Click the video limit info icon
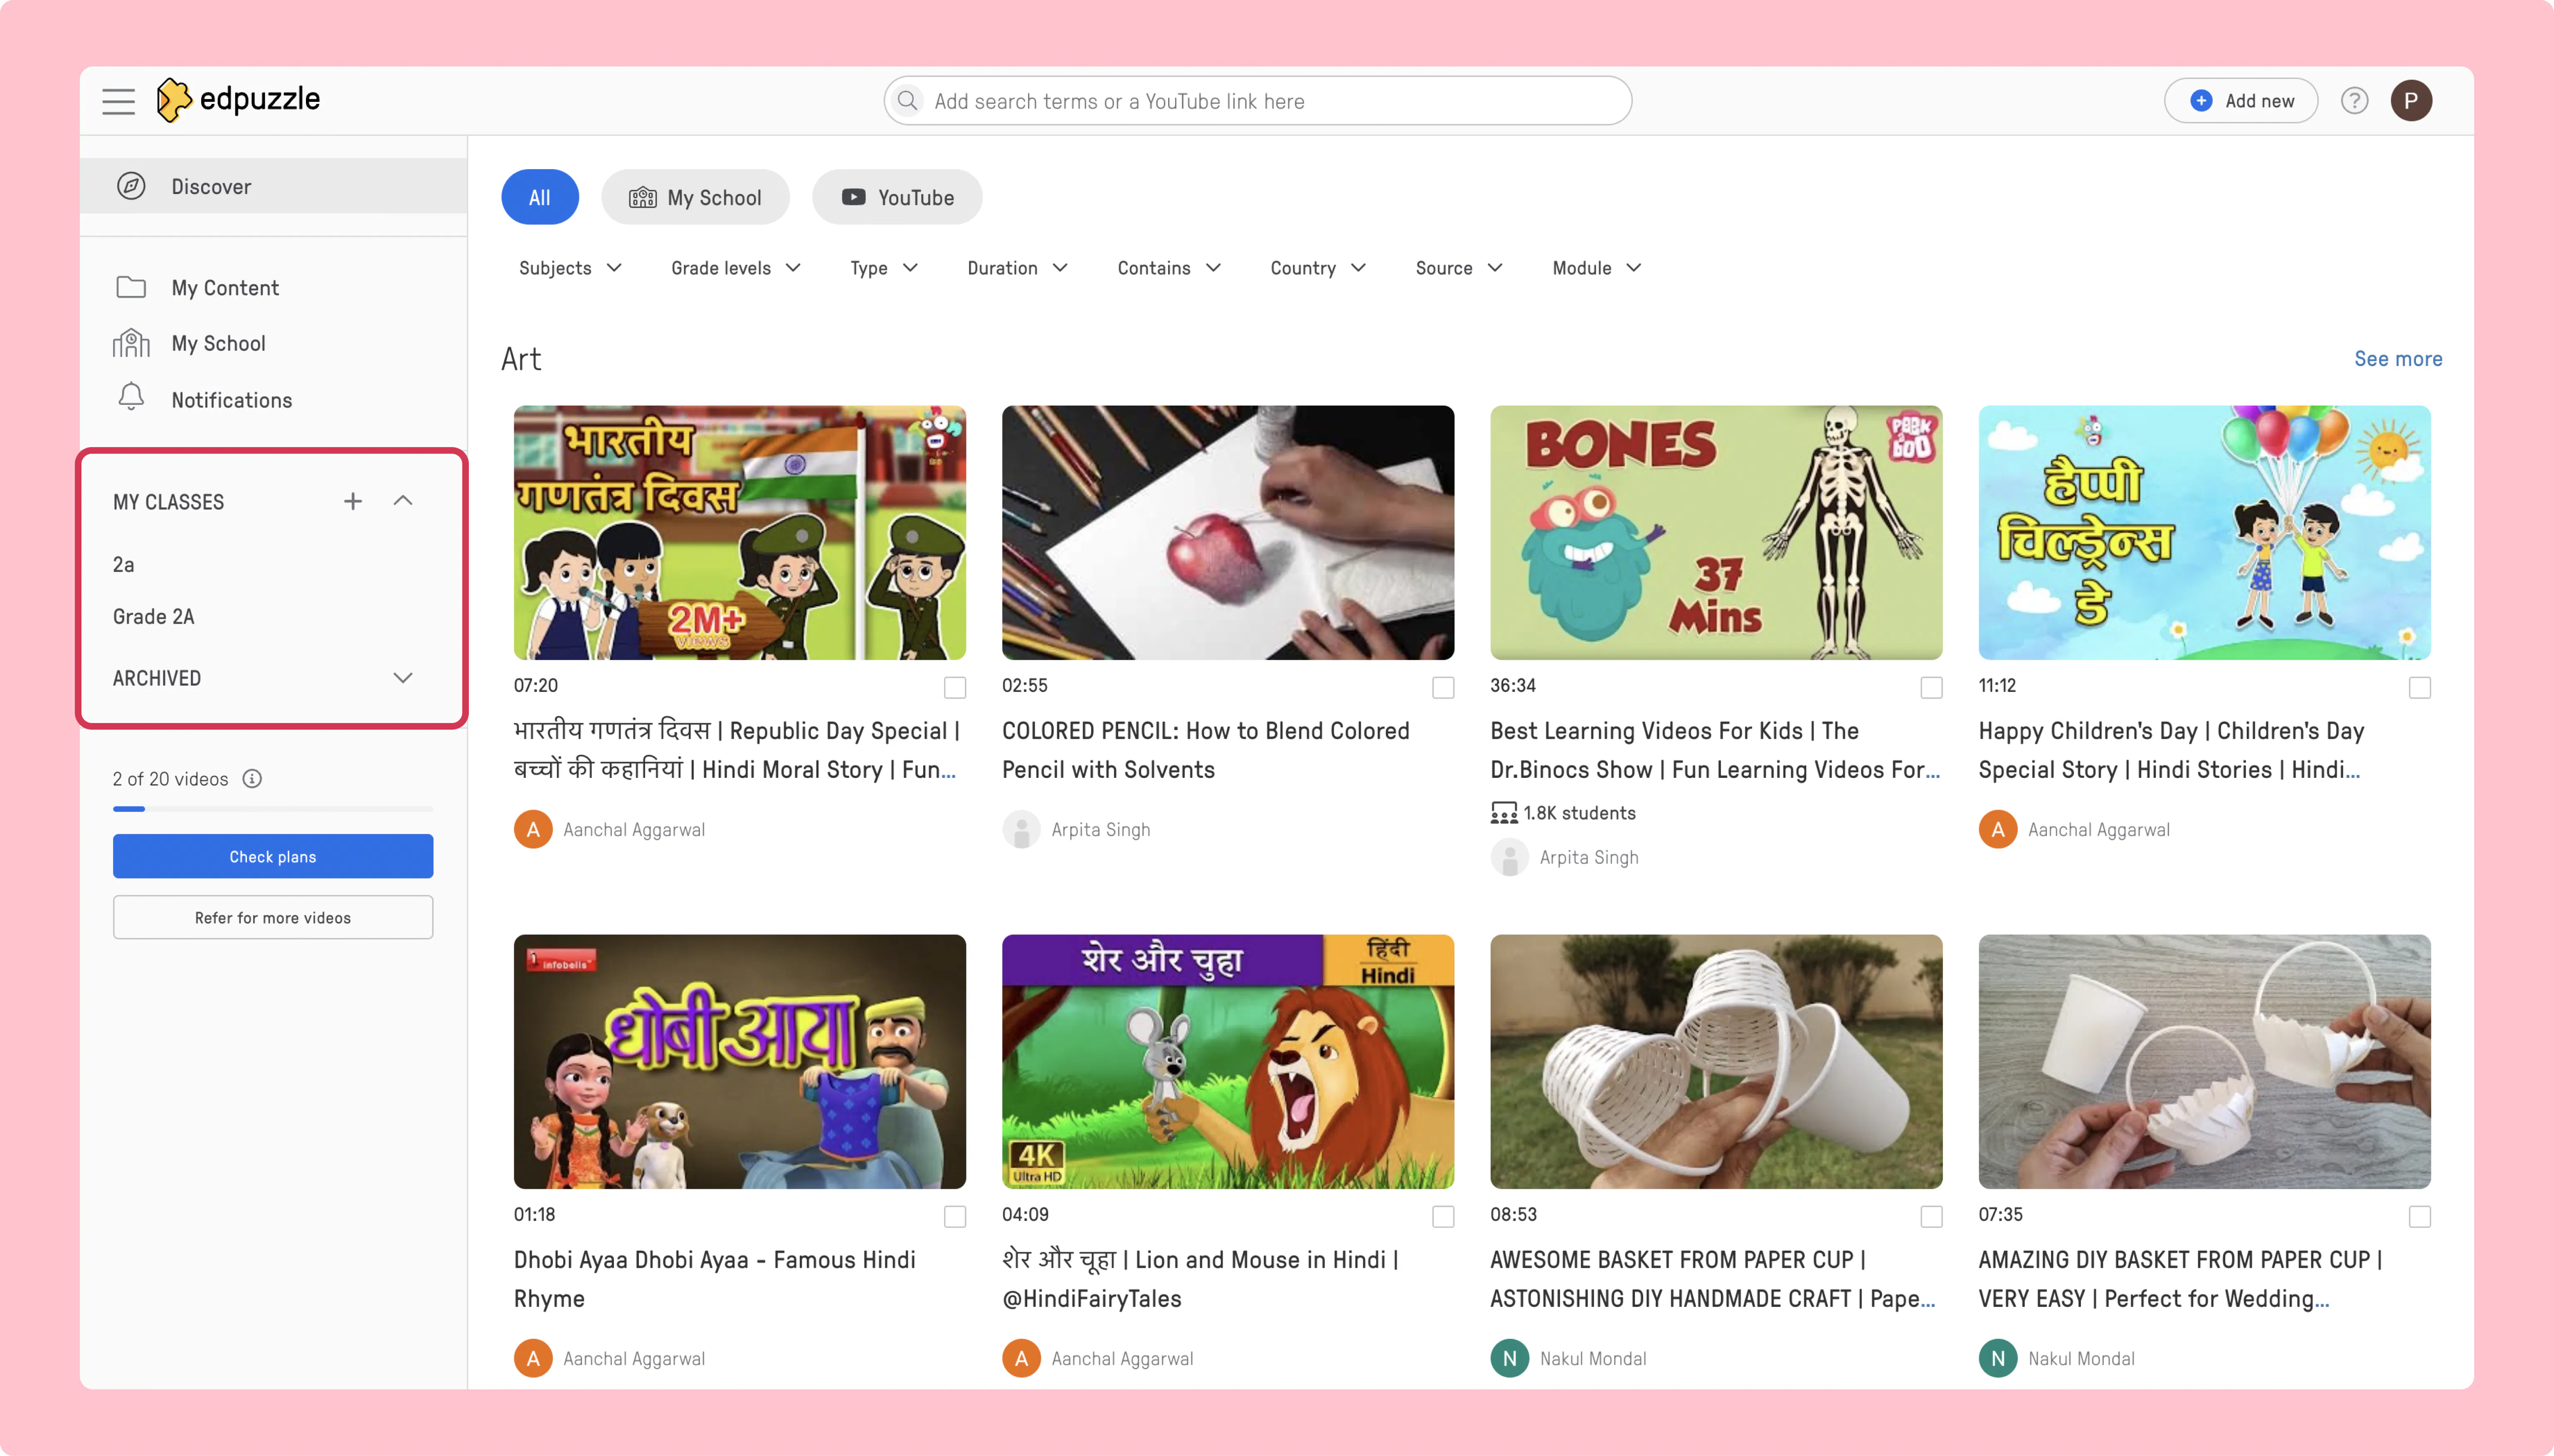This screenshot has width=2554, height=1456. click(x=252, y=779)
